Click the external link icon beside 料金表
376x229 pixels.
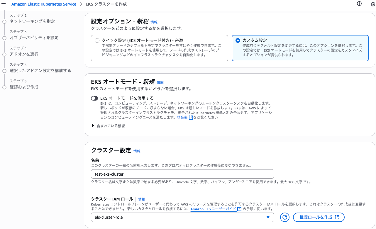click(191, 117)
